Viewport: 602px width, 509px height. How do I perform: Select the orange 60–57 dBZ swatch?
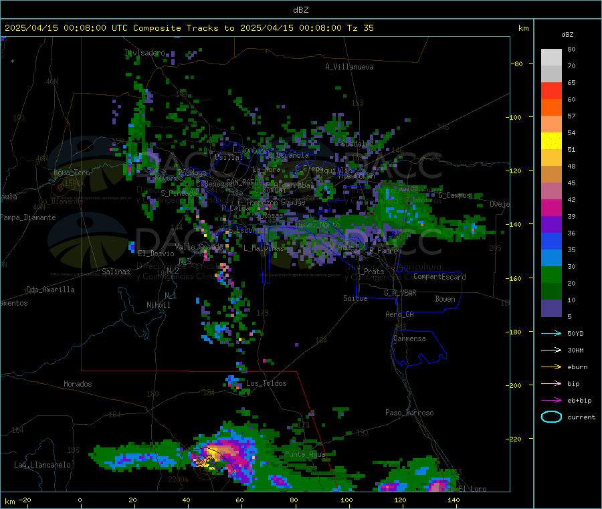click(551, 108)
